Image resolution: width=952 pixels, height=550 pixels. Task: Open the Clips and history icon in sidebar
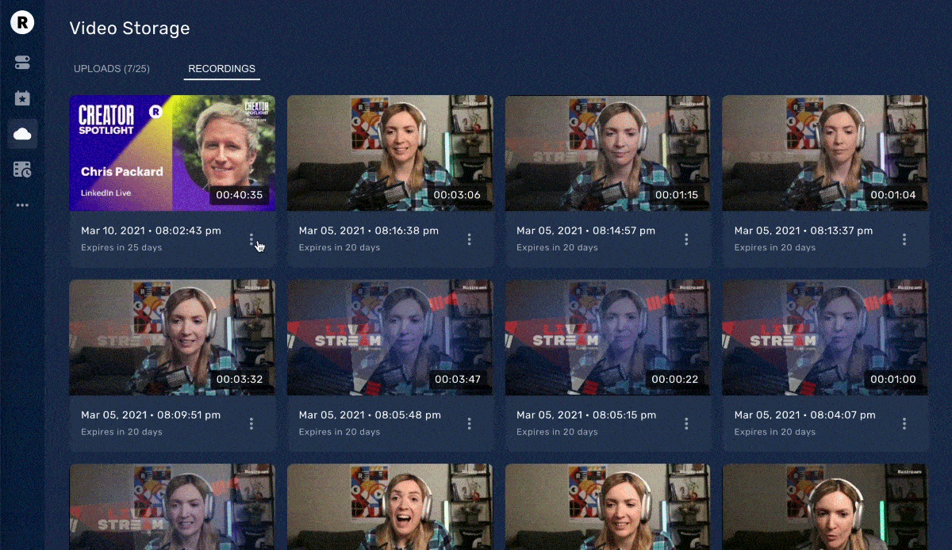[x=21, y=169]
